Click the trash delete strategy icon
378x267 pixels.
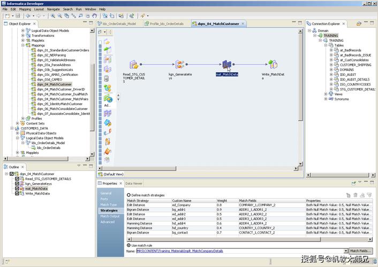355,195
